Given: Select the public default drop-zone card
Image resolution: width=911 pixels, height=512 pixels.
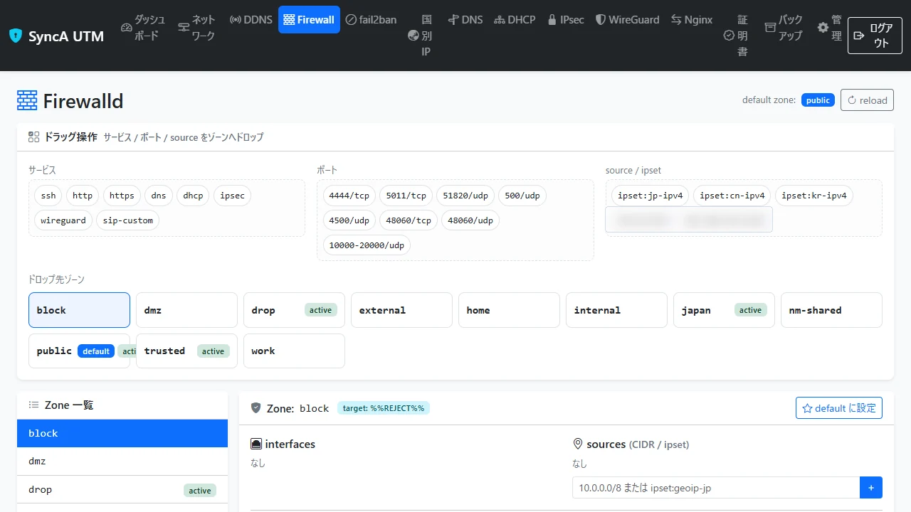Looking at the screenshot, I should pos(79,351).
